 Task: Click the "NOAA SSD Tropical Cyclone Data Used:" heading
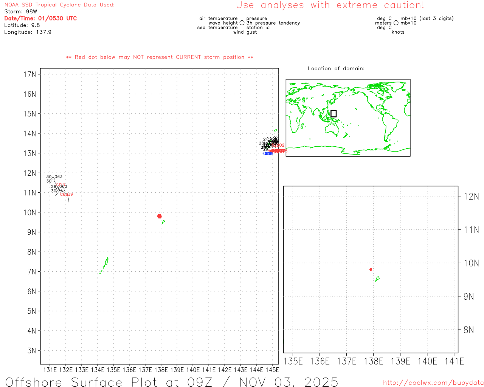pyautogui.click(x=59, y=5)
